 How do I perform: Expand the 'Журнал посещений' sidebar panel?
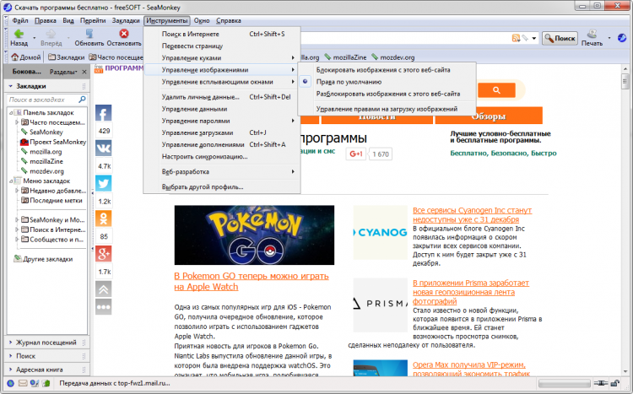tap(46, 343)
